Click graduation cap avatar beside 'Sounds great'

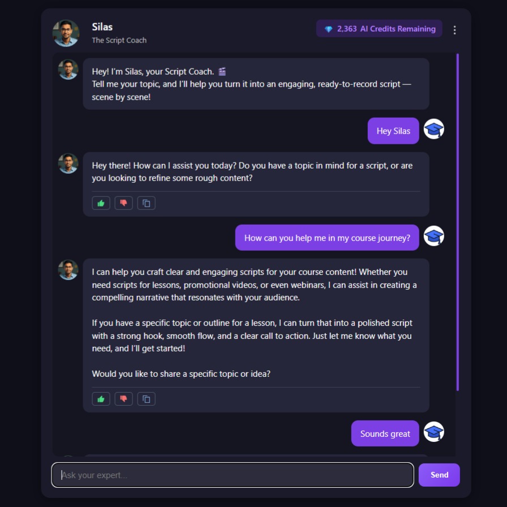point(433,431)
